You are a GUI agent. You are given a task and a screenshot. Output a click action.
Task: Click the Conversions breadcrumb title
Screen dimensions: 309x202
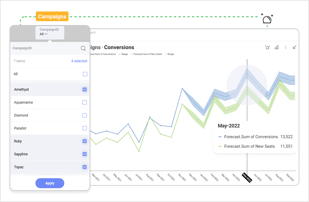(119, 47)
